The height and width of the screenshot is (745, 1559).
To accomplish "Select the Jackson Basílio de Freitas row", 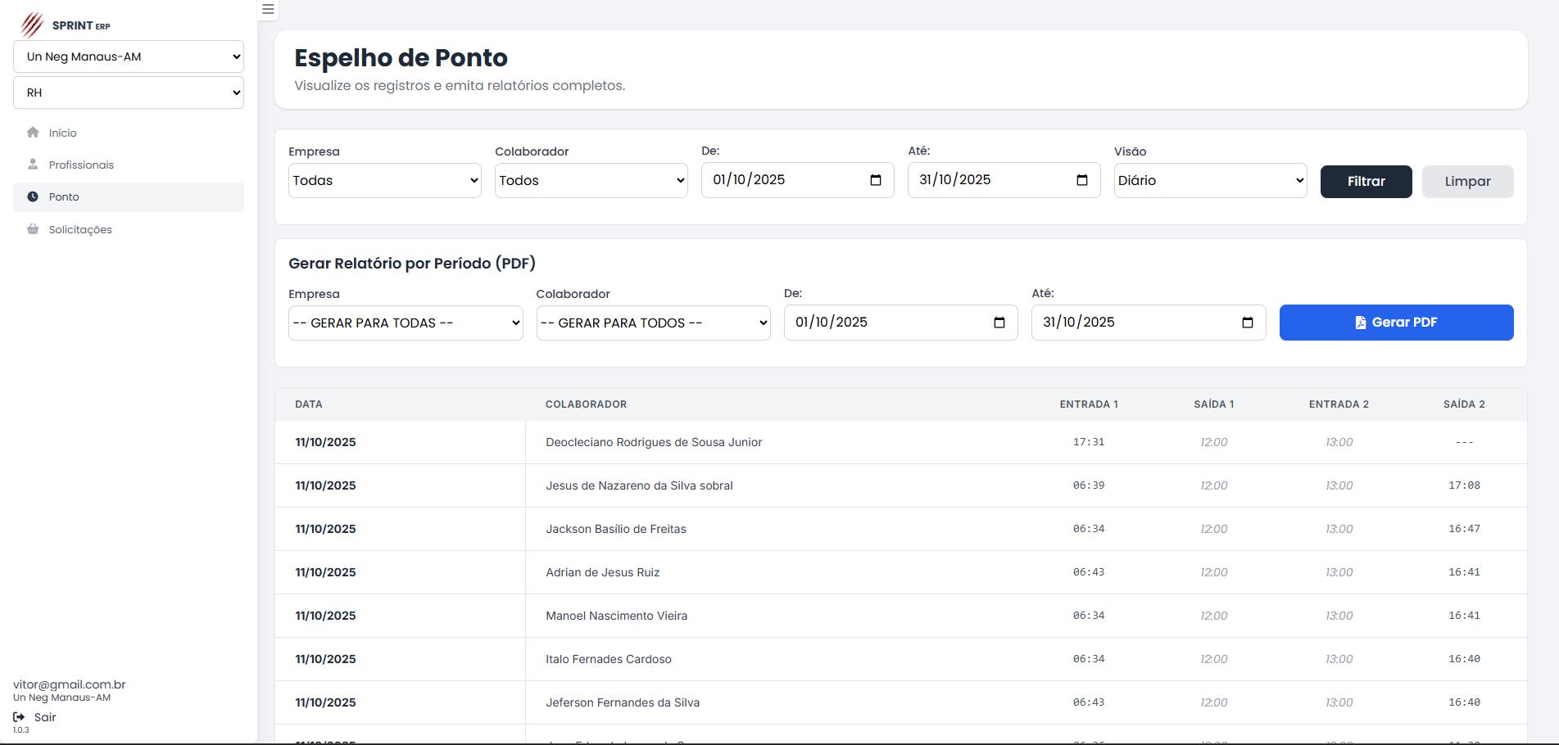I will pos(616,529).
